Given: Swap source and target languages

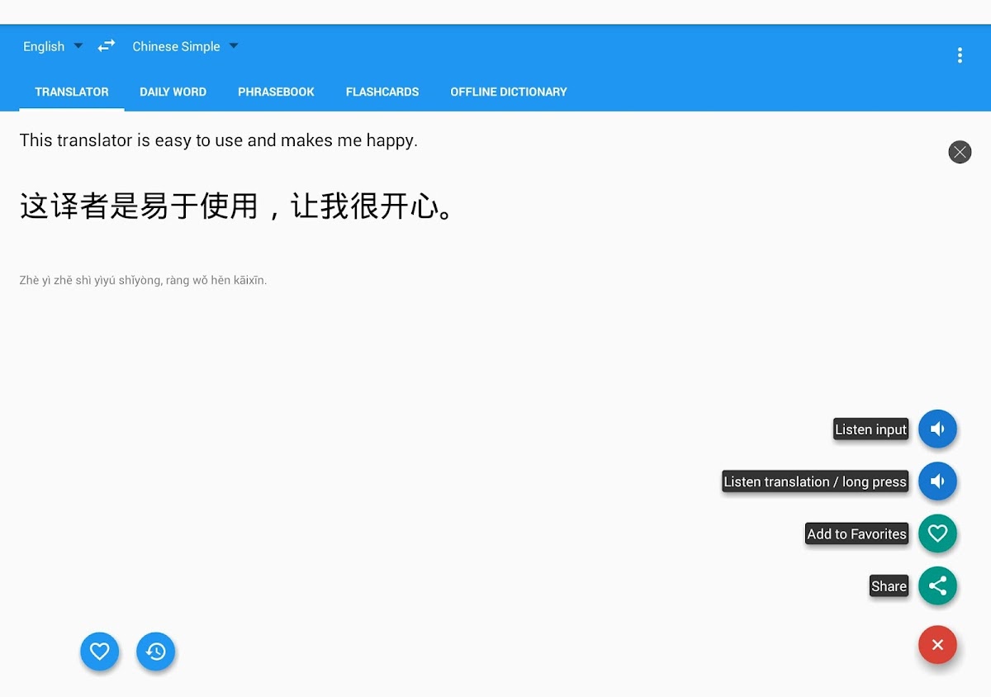Looking at the screenshot, I should (107, 46).
